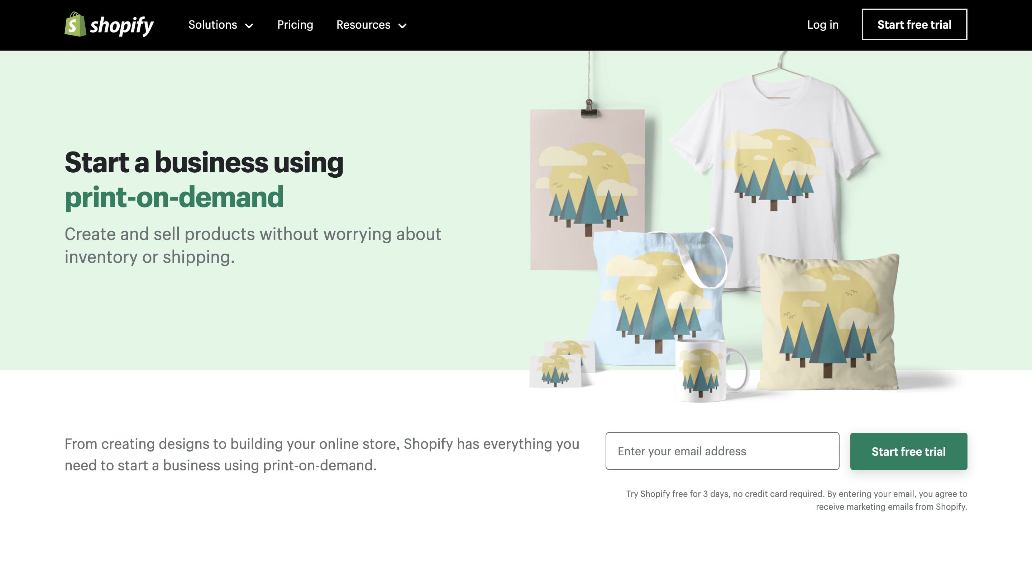Click the 'From creating designs' paragraph
Viewport: 1032px width, 561px height.
pos(322,455)
